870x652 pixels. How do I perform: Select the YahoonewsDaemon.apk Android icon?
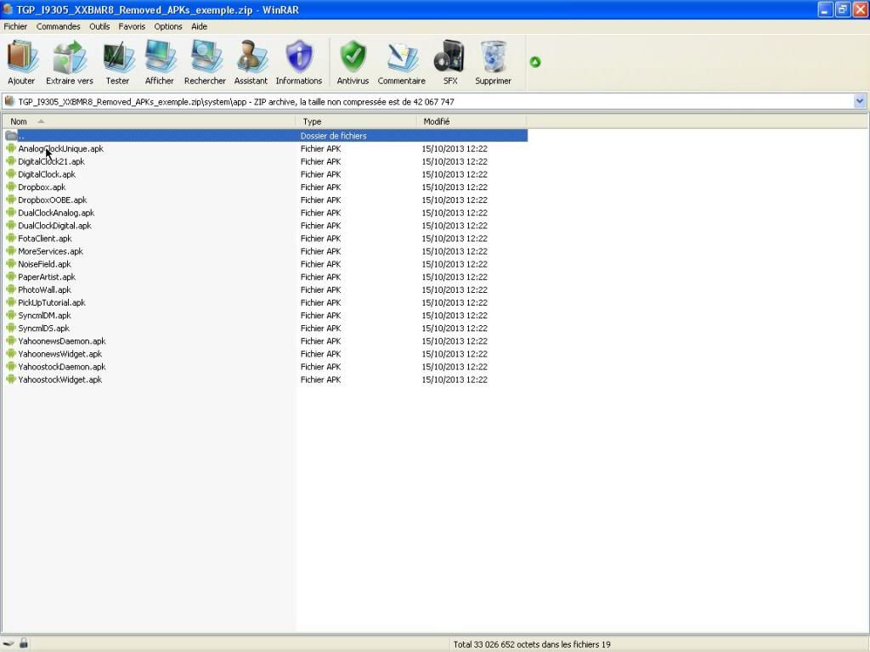pos(10,341)
